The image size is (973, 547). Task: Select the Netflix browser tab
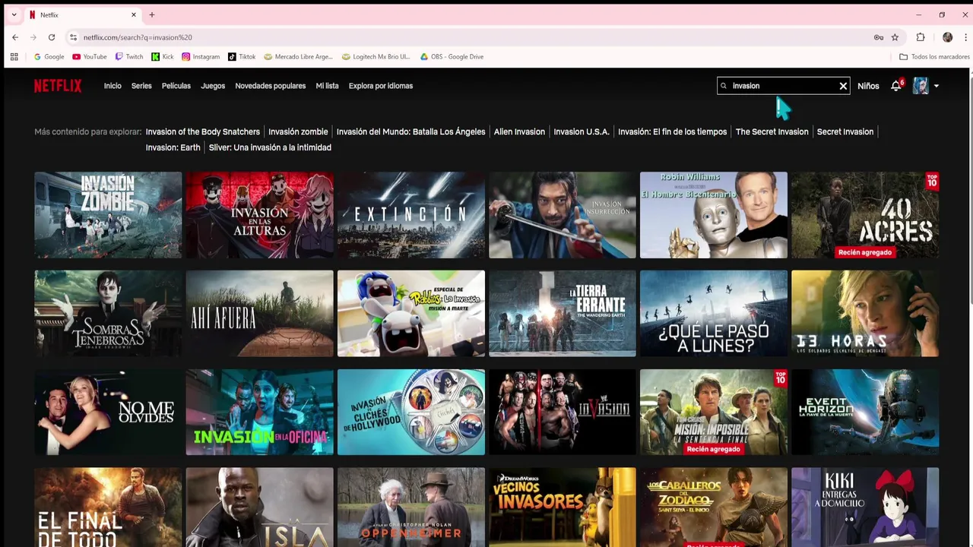click(x=82, y=15)
